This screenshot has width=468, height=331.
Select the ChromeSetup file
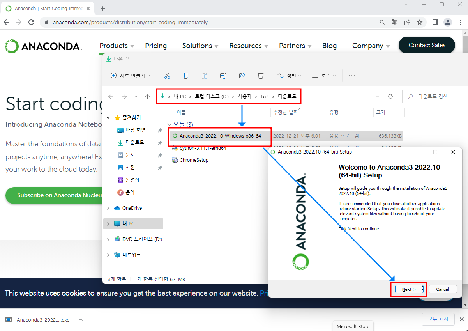pos(194,160)
